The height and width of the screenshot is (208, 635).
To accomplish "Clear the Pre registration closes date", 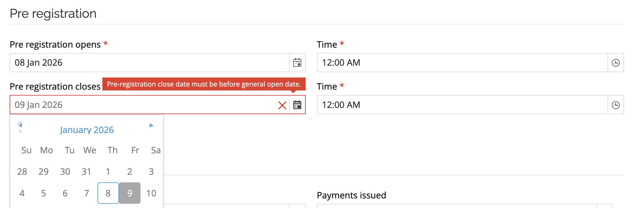I will 282,105.
